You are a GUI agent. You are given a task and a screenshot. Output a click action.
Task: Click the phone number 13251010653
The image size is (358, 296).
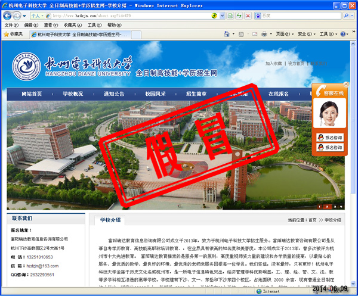pos(40,257)
